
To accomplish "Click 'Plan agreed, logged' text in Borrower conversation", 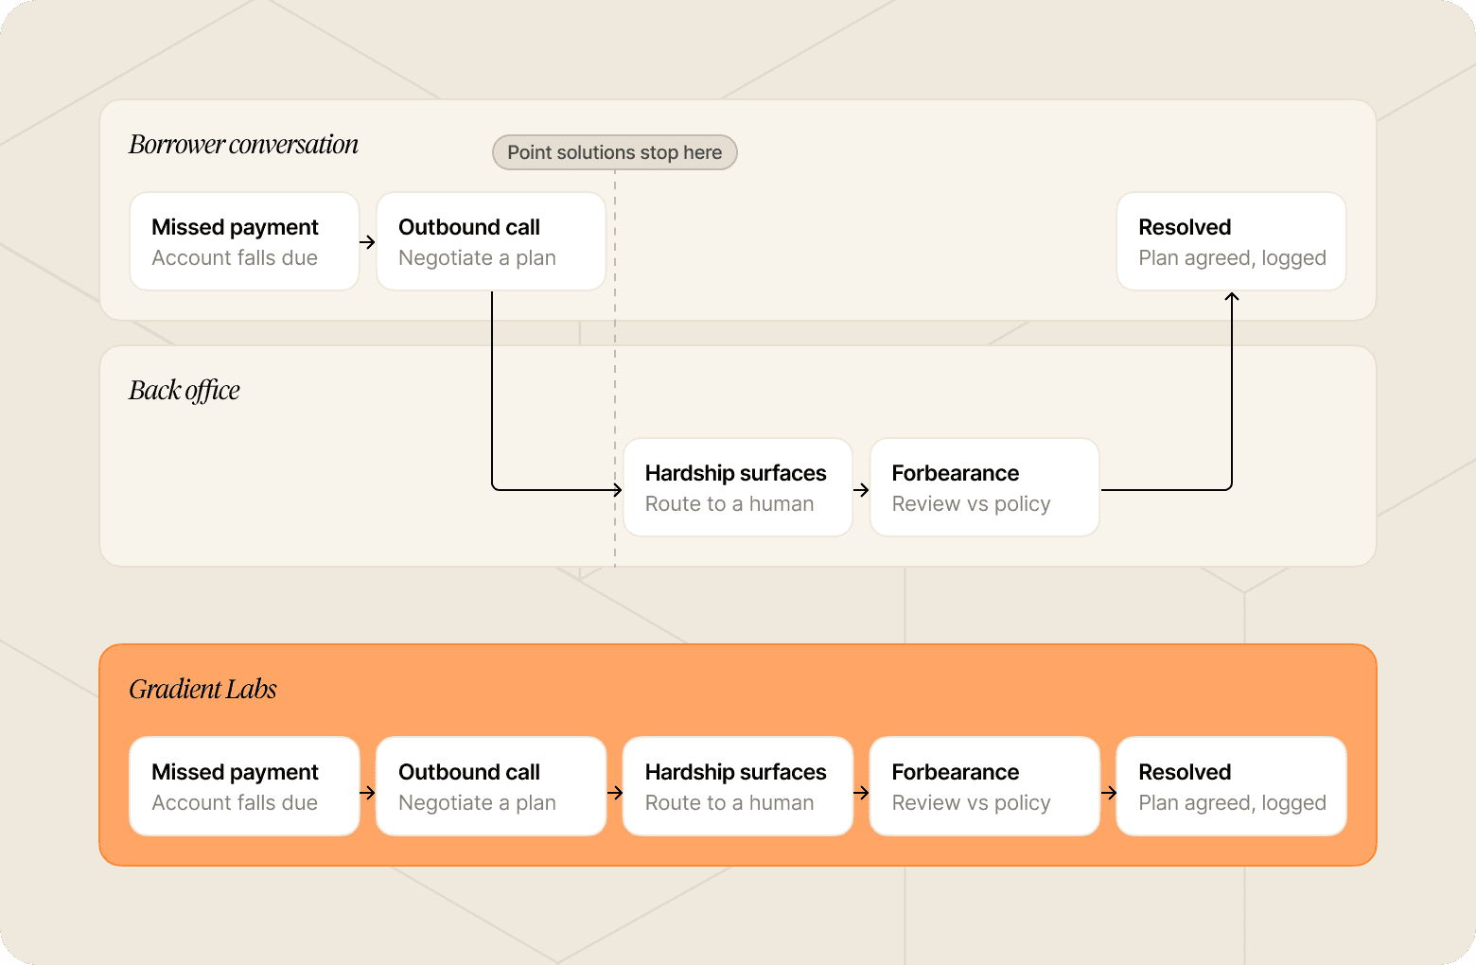I will (x=1232, y=258).
